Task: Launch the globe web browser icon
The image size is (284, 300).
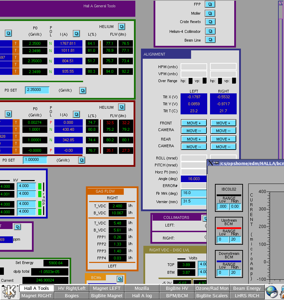Action: (271, 292)
